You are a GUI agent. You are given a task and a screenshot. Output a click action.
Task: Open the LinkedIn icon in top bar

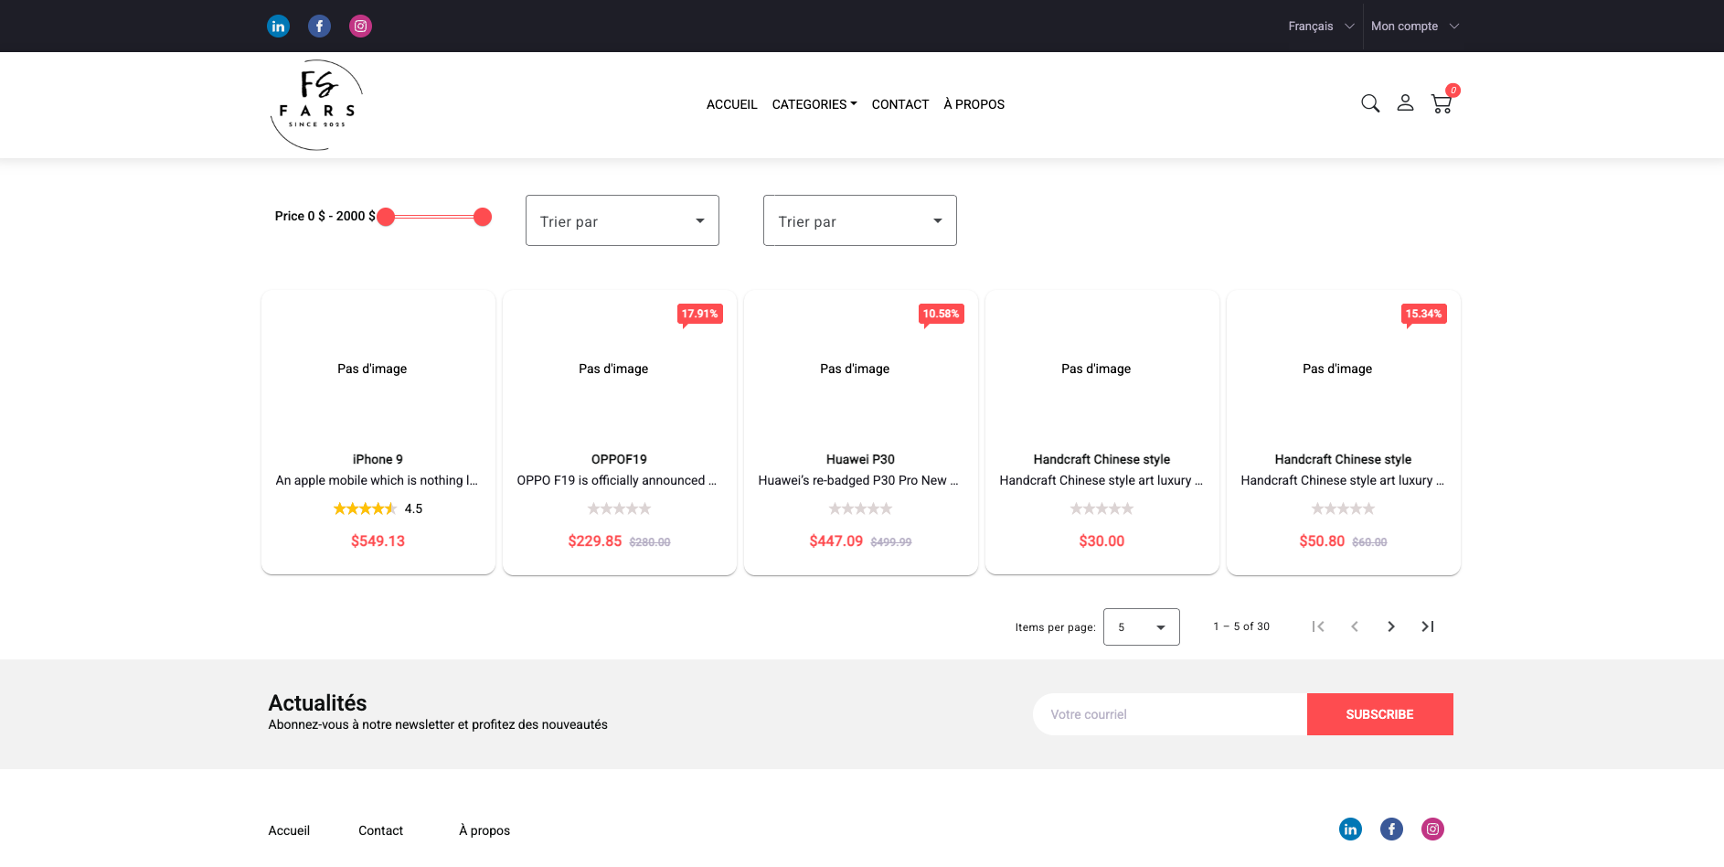point(278,27)
